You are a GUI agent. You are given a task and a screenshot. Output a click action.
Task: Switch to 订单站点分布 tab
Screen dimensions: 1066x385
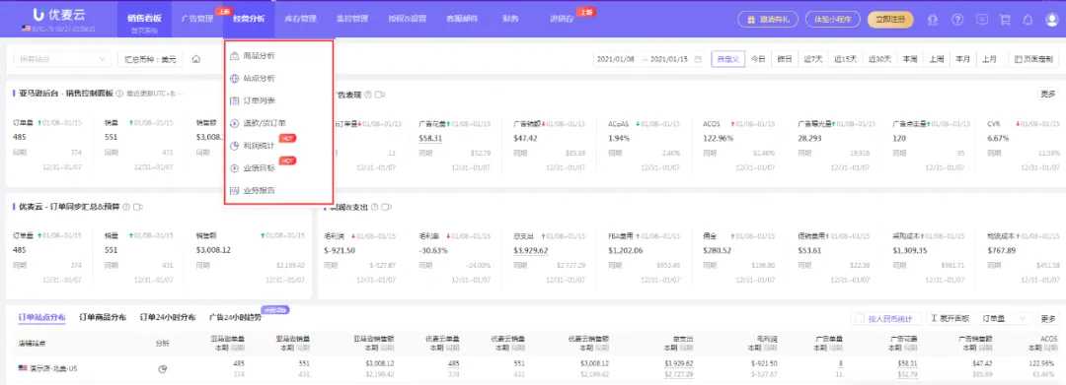[41, 316]
